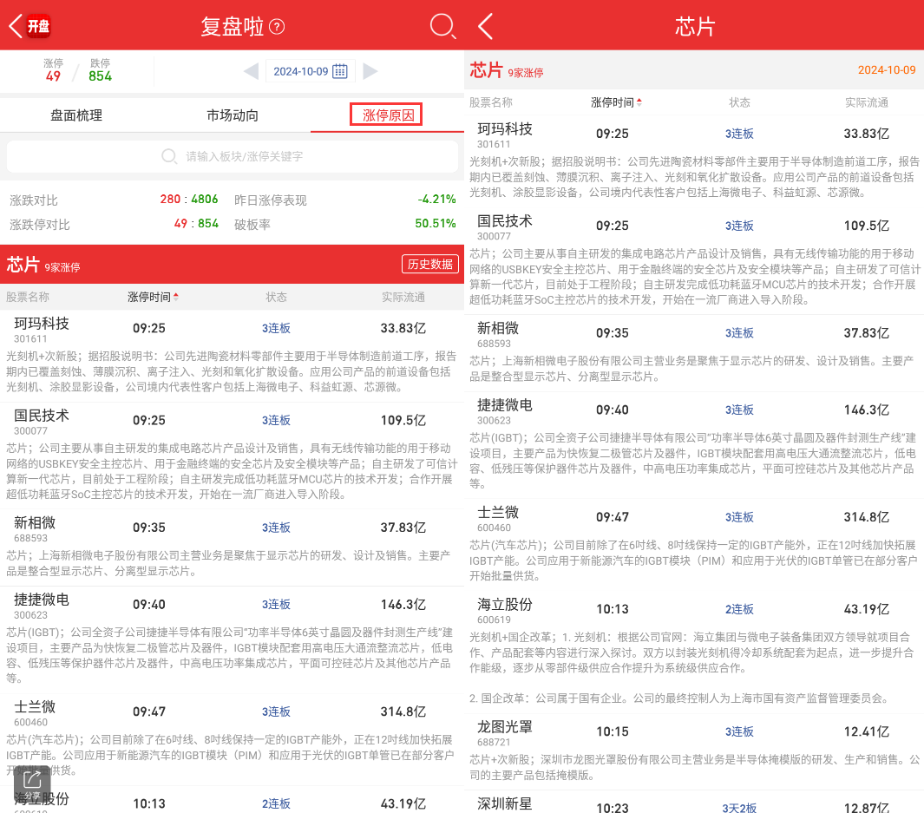
Task: Open 珂玛科技 in the left list
Action: tap(42, 324)
